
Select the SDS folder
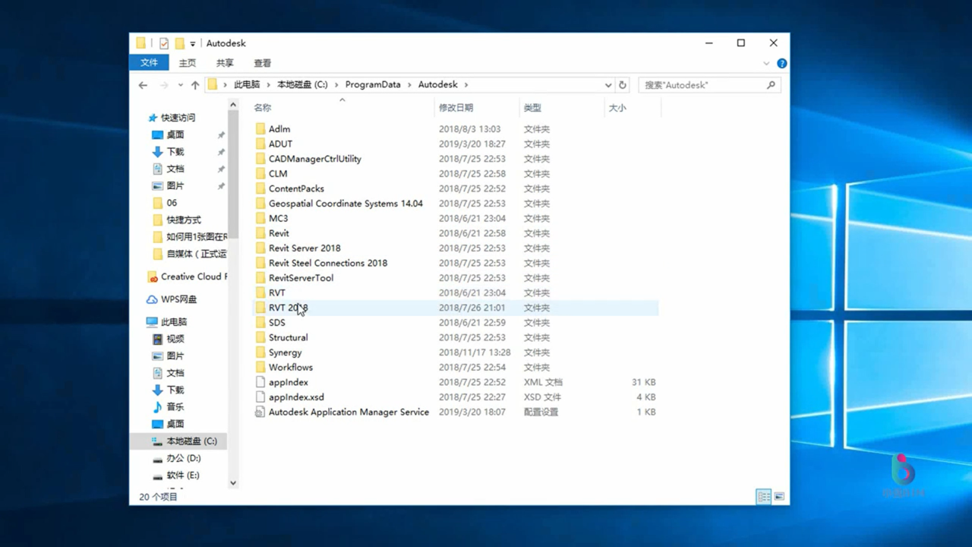277,323
